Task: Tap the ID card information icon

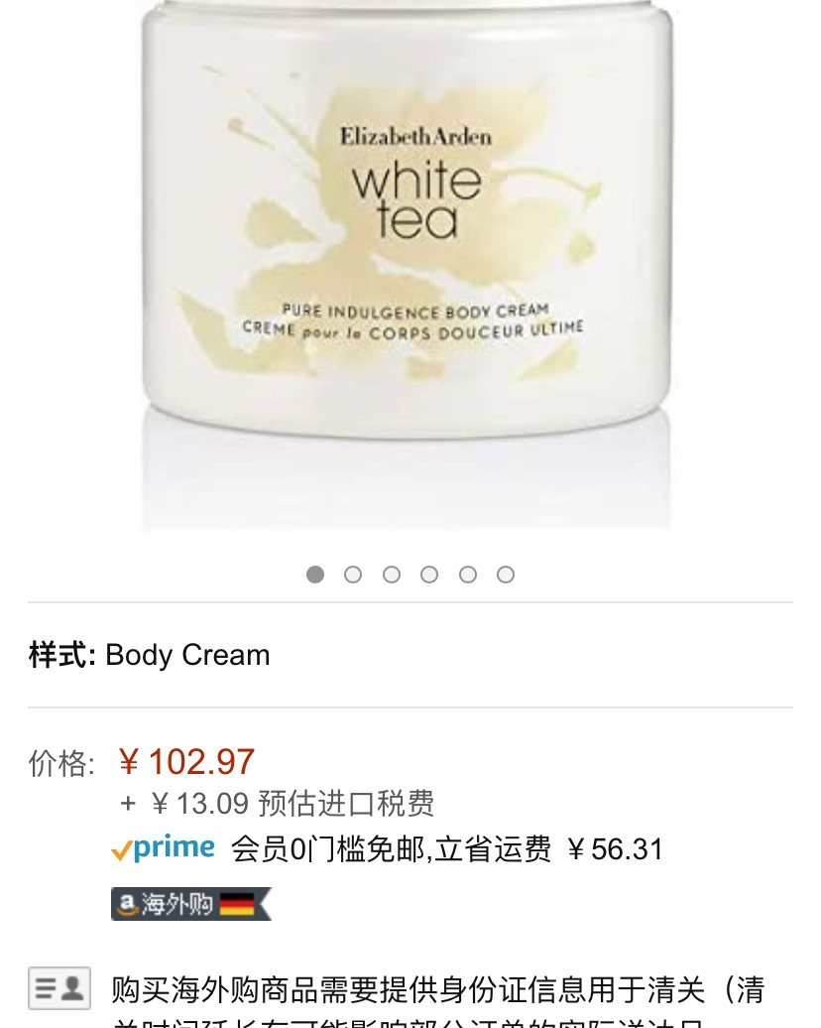Action: (59, 988)
